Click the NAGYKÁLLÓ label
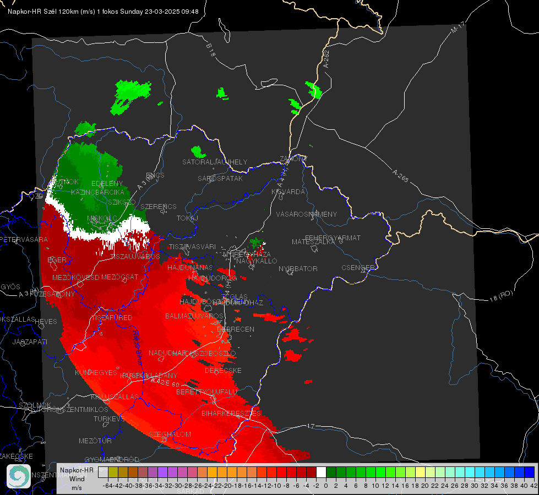The height and width of the screenshot is (495, 539). coord(257,261)
